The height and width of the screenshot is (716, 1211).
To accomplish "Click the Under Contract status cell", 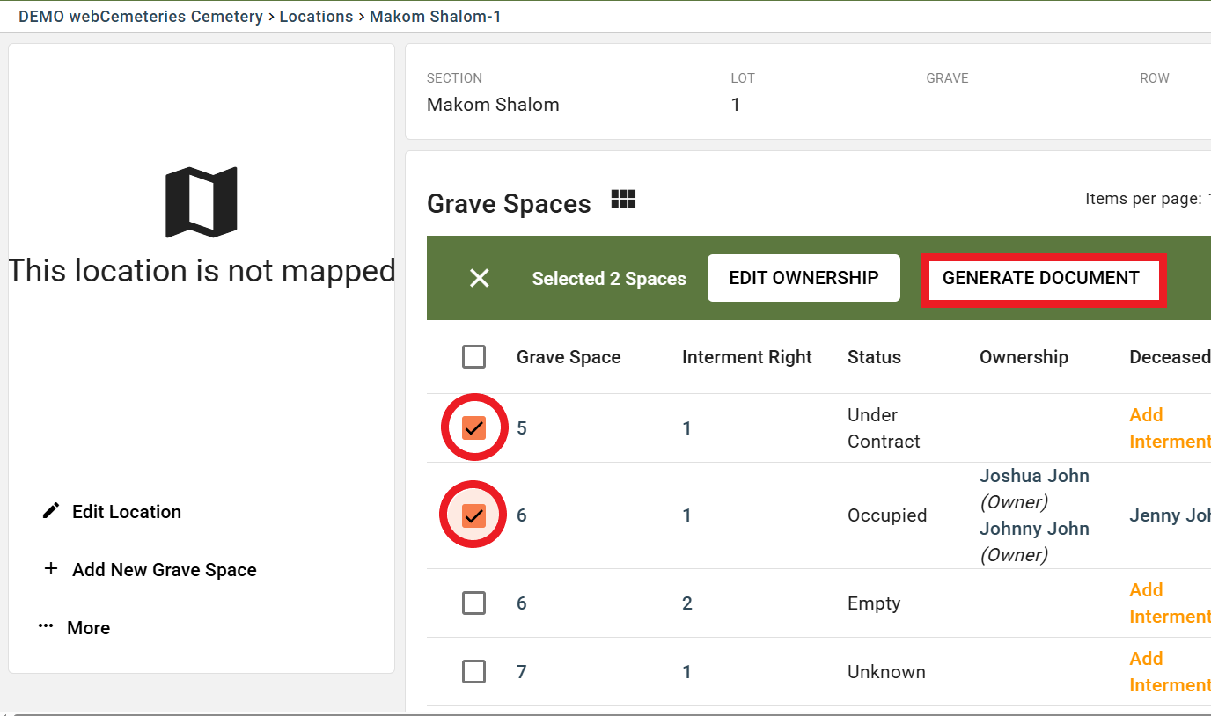I will click(884, 428).
